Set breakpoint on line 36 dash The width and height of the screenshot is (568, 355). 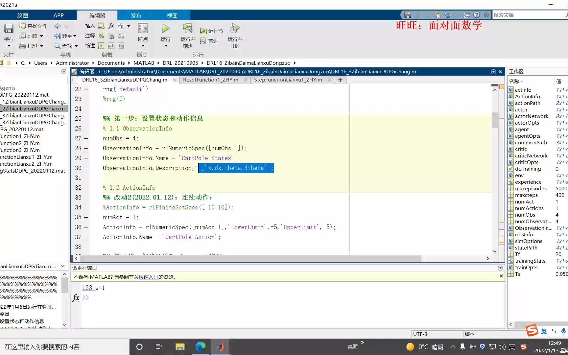[x=86, y=227]
